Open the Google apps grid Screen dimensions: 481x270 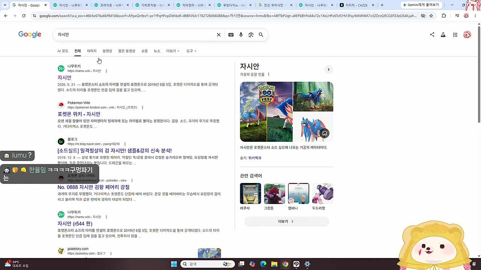455,34
